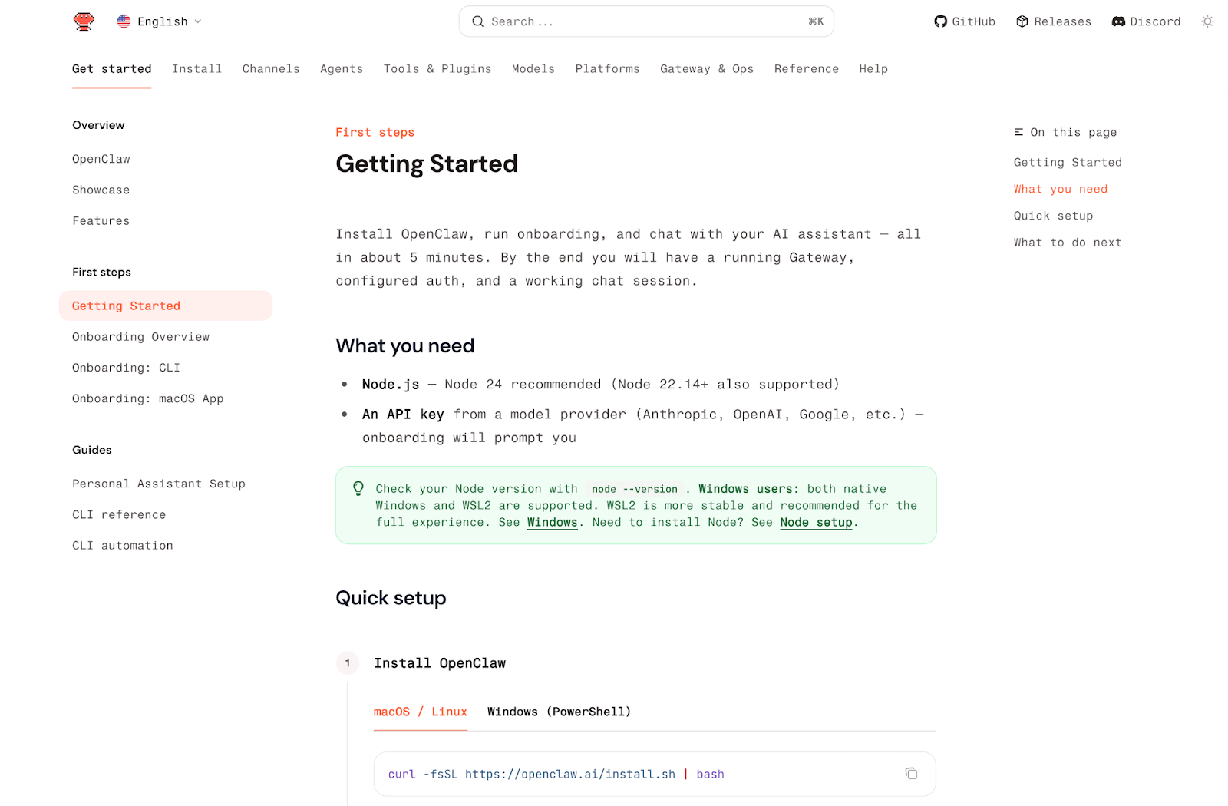Viewport: 1228px width, 806px height.
Task: Open Gateway & Ops navigation tab
Action: [x=706, y=69]
